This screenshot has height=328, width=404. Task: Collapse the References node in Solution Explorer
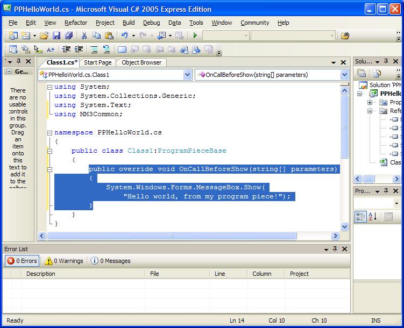(x=370, y=111)
